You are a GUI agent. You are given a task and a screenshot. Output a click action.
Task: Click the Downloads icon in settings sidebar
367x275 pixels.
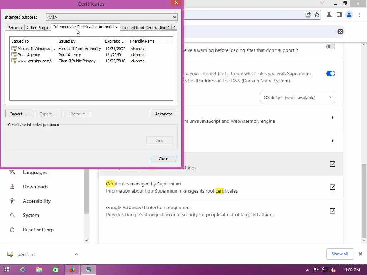pyautogui.click(x=12, y=187)
